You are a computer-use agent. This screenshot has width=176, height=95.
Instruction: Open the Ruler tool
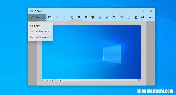[x=107, y=17]
